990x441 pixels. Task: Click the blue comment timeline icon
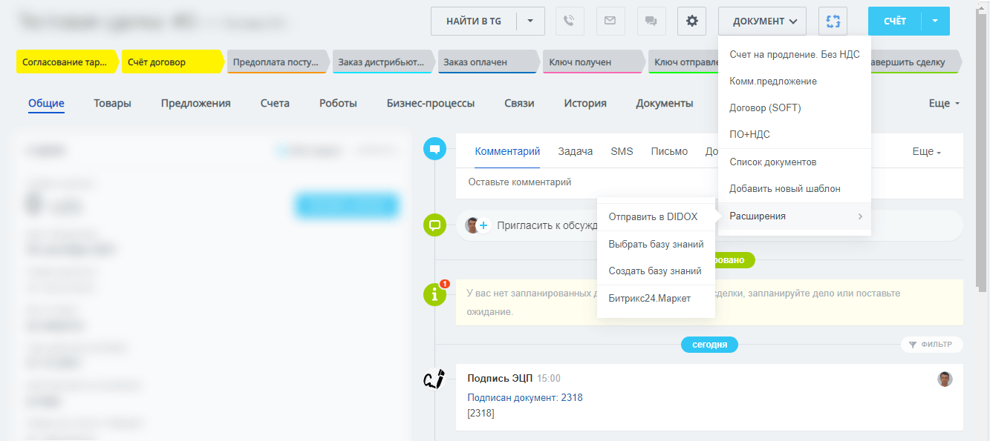pos(434,148)
